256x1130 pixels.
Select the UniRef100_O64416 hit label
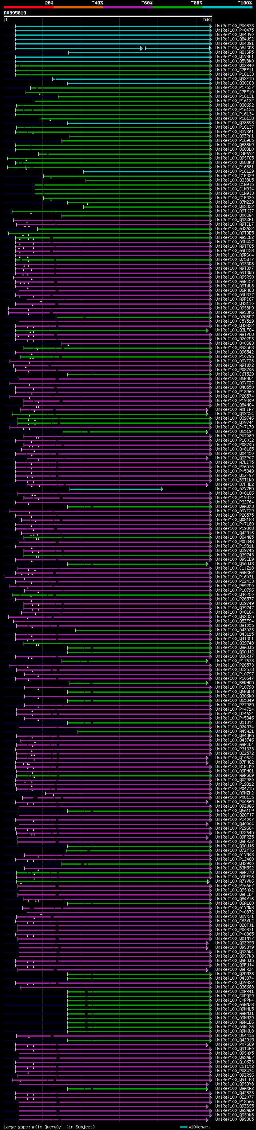tap(234, 1036)
